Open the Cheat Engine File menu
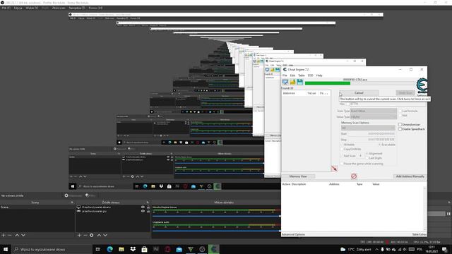 [x=285, y=75]
